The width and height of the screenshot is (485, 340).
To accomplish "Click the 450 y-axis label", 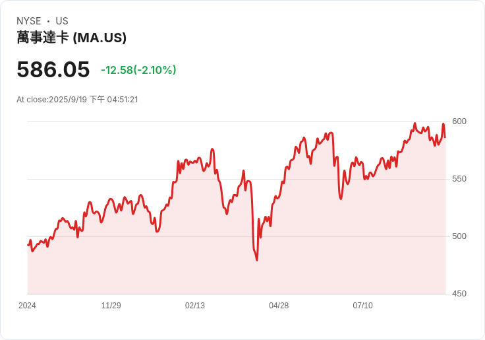I will pyautogui.click(x=459, y=294).
